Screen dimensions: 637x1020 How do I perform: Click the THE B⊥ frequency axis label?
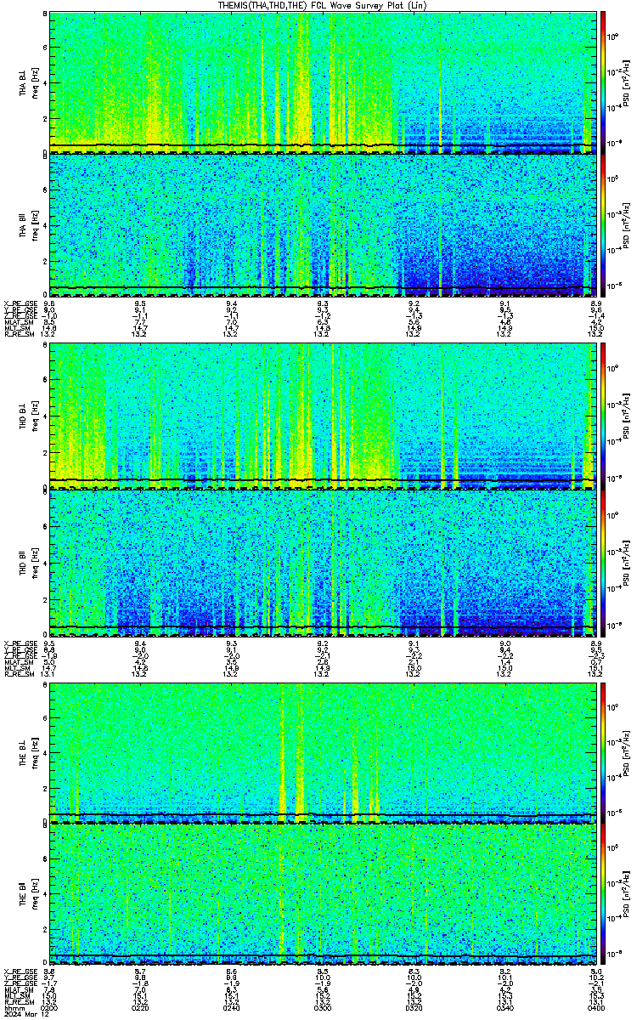(x=31, y=751)
